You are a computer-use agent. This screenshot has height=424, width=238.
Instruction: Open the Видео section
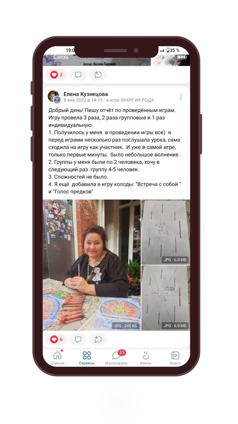tap(175, 358)
